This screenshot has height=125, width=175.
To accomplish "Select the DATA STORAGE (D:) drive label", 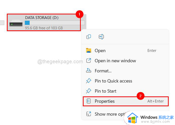I will pyautogui.click(x=42, y=18).
